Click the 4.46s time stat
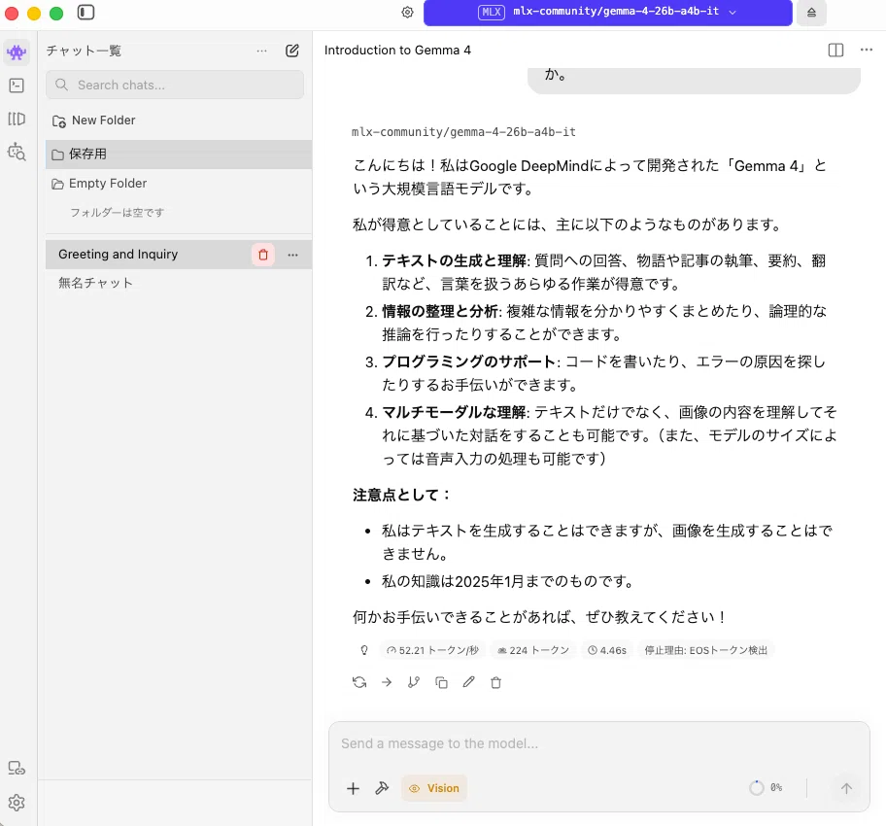The width and height of the screenshot is (886, 826). (x=607, y=650)
